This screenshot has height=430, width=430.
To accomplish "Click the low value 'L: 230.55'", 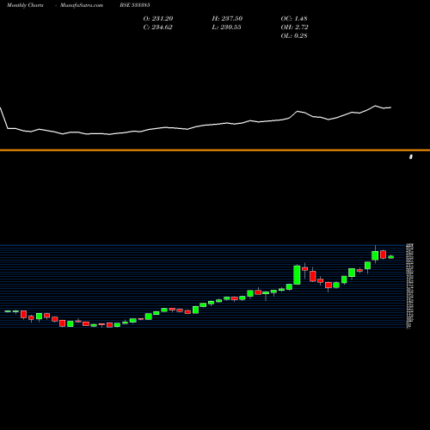I will 226,28.
